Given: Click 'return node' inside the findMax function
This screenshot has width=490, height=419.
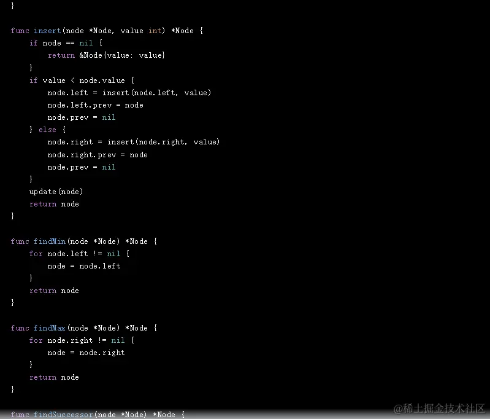Looking at the screenshot, I should pos(54,377).
